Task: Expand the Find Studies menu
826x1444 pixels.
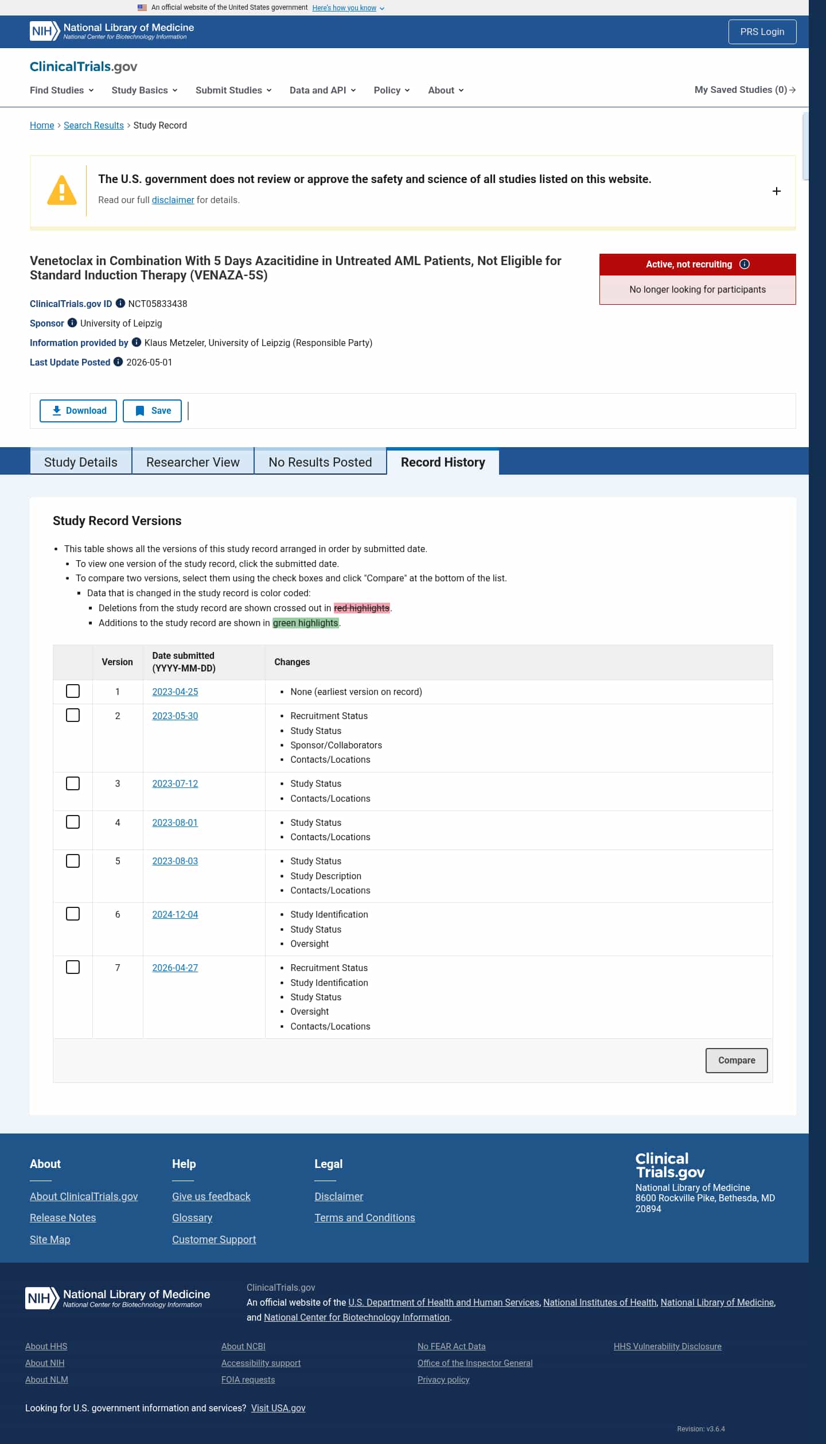Action: click(x=62, y=90)
